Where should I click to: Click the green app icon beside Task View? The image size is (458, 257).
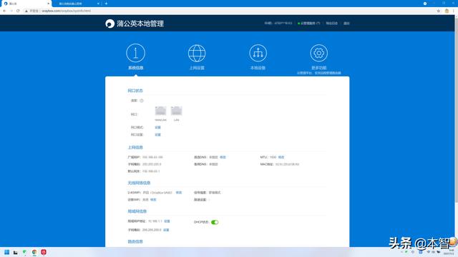(24, 252)
